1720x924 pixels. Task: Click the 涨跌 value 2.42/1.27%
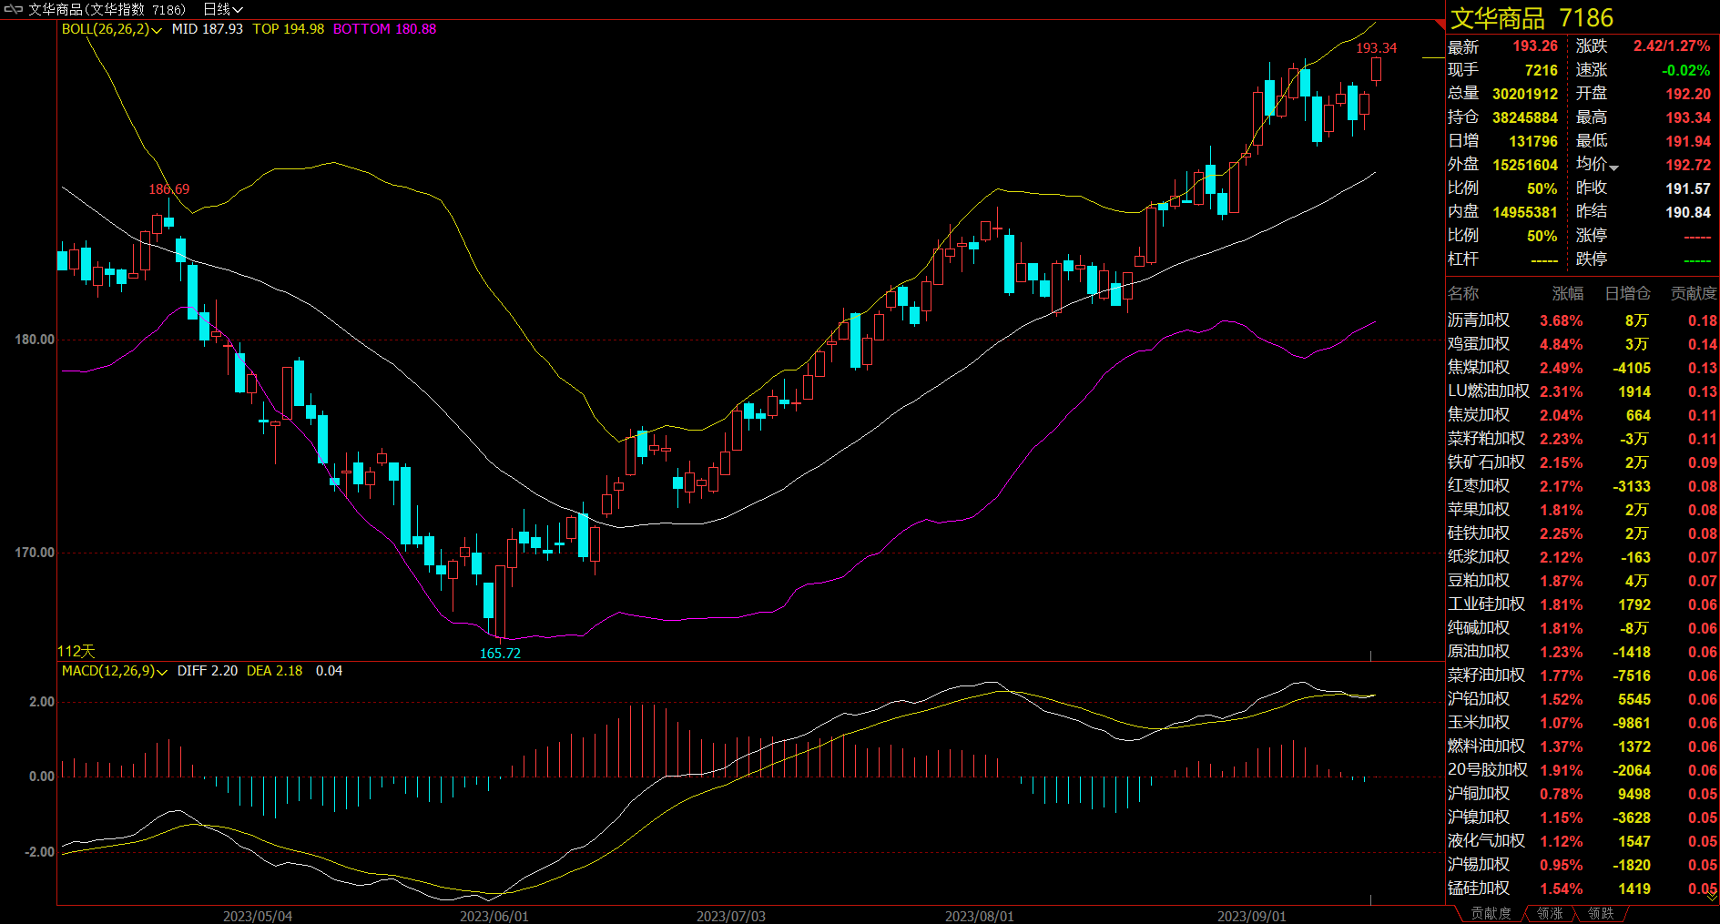(1672, 46)
